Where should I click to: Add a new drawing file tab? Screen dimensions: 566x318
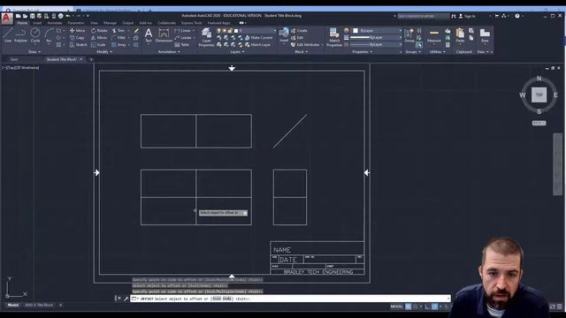coord(91,59)
